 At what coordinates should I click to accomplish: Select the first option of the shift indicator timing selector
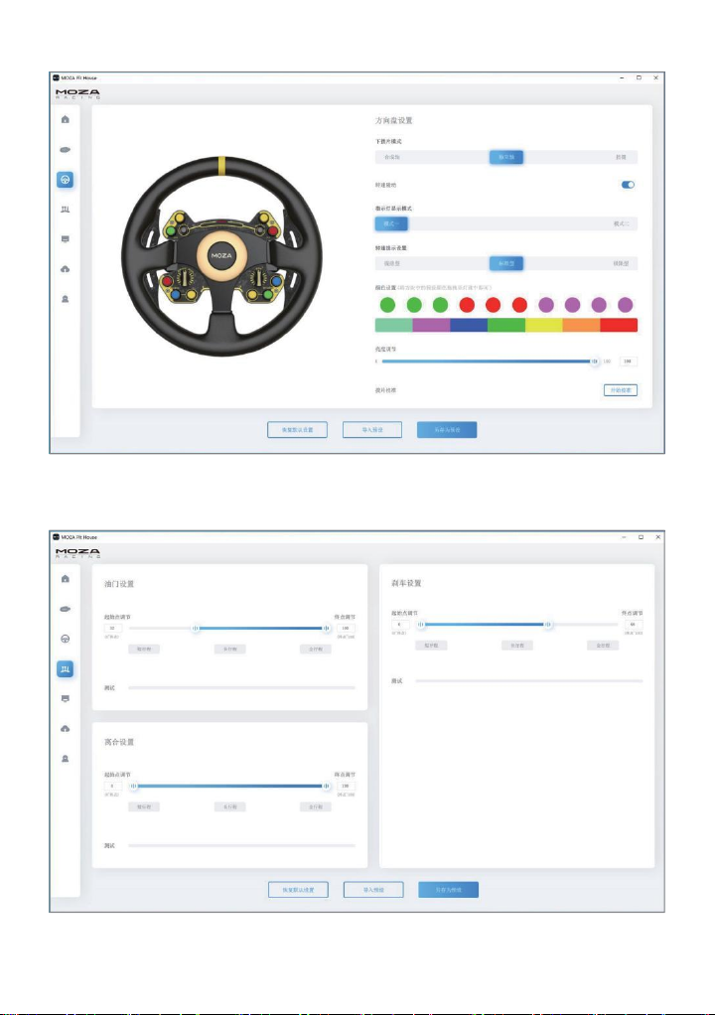tap(392, 263)
